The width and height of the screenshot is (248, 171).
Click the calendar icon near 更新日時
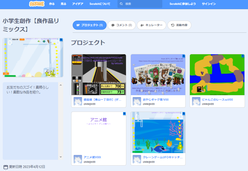5,167
